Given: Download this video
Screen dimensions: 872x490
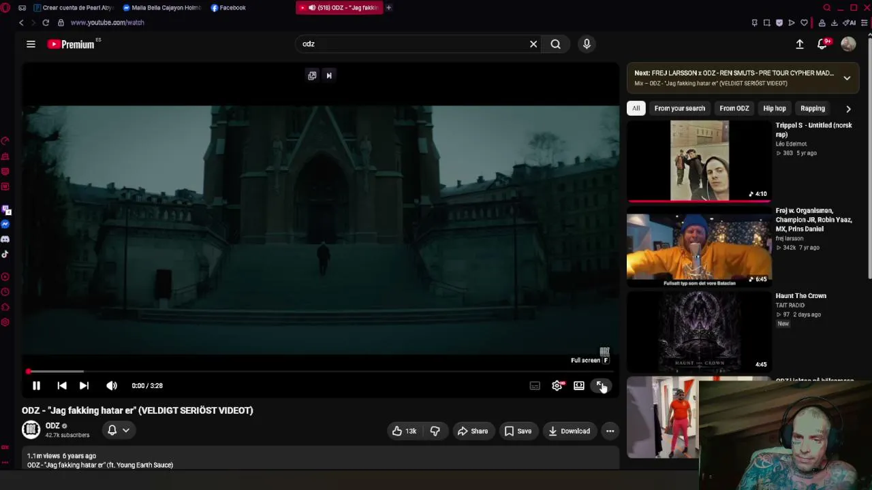Looking at the screenshot, I should 570,431.
